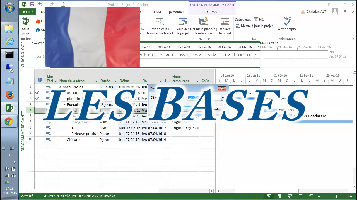
Task: Open Nom de la tâche column filter dropdown
Action: click(x=96, y=81)
